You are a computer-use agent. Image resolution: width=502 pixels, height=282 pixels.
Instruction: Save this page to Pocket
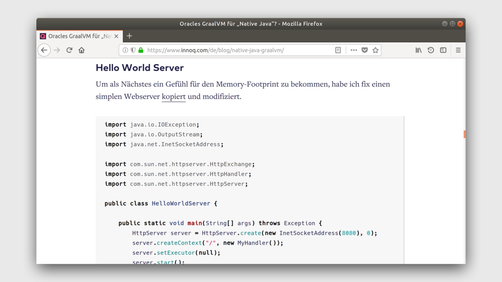365,50
